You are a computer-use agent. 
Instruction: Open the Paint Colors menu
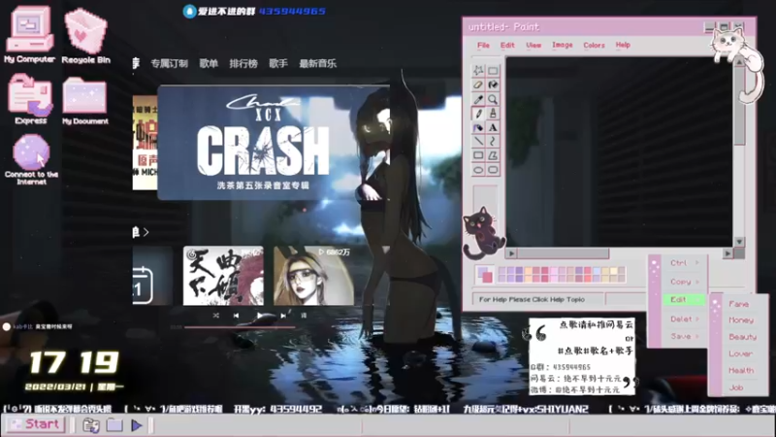[x=594, y=45]
